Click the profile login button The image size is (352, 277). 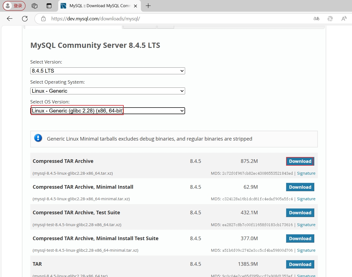point(14,6)
